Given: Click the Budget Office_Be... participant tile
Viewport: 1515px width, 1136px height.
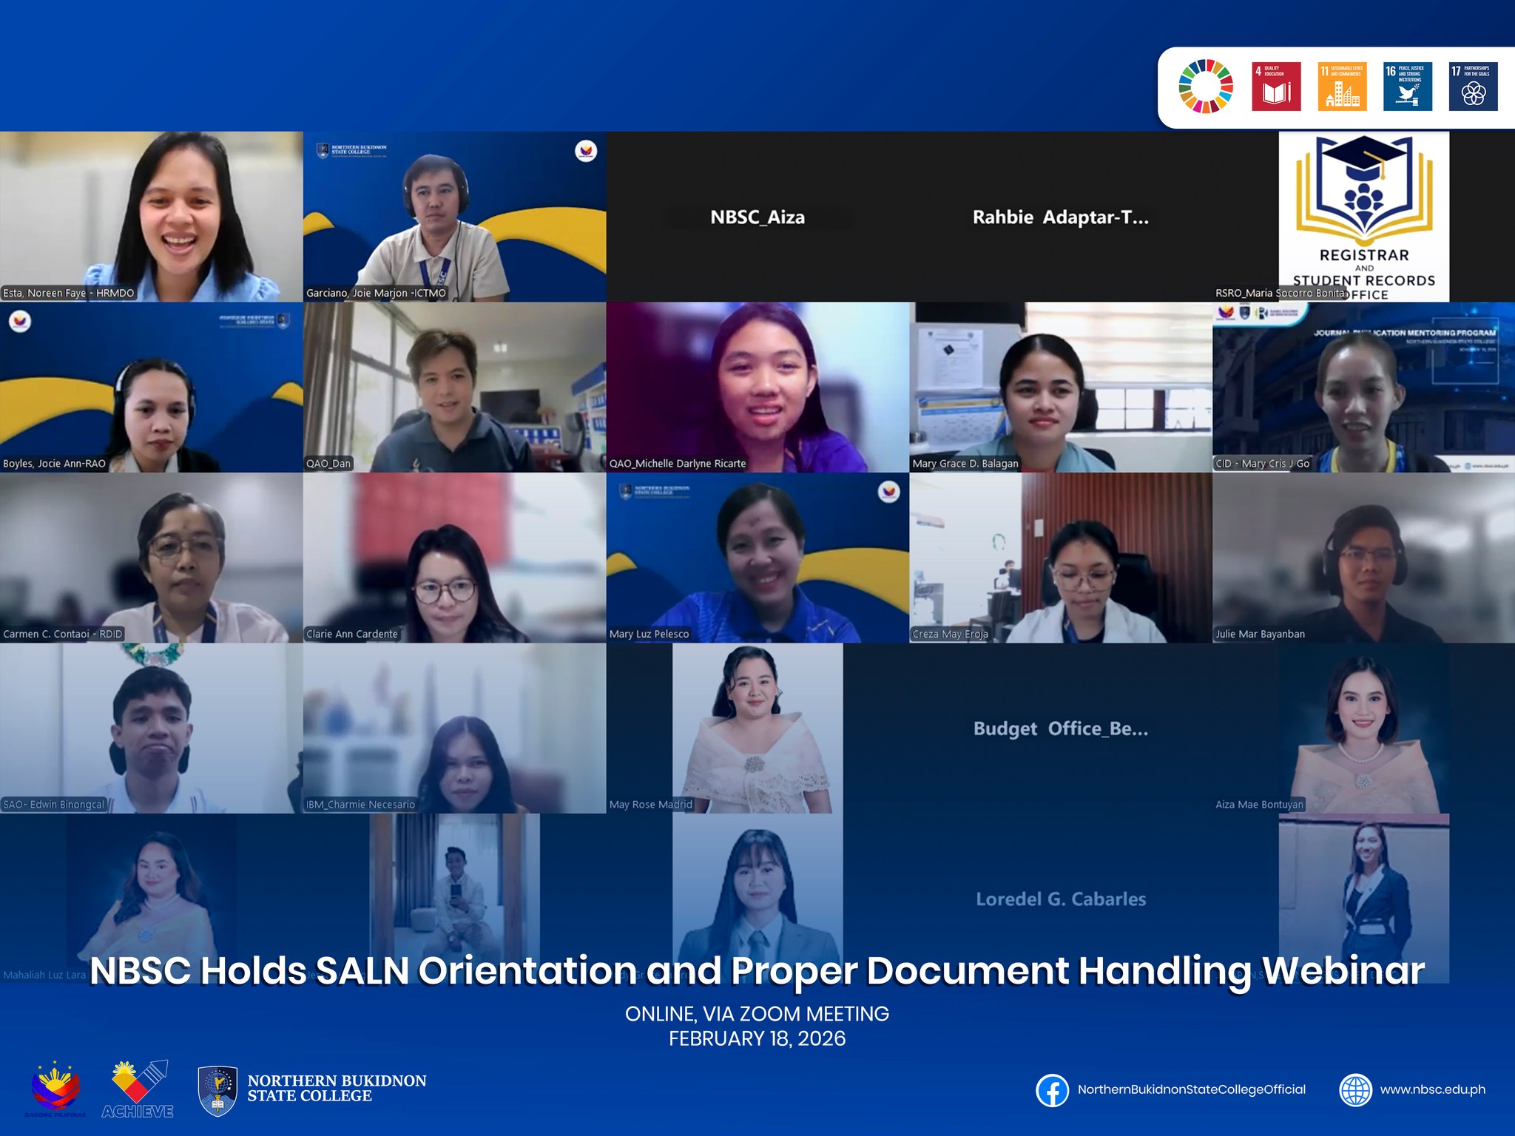Looking at the screenshot, I should (x=1060, y=728).
